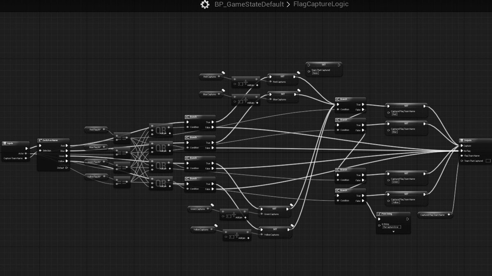The height and width of the screenshot is (276, 492).
Task: Click the Blue exec pin on Switch on Name
Action: click(x=67, y=151)
